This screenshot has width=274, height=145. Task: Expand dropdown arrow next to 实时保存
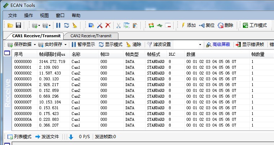coord(65,44)
